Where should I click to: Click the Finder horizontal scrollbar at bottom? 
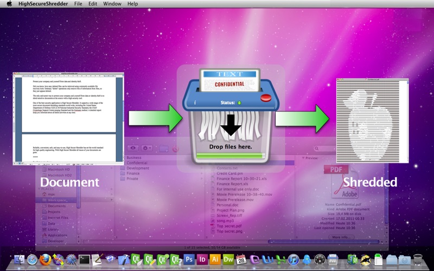324,242
